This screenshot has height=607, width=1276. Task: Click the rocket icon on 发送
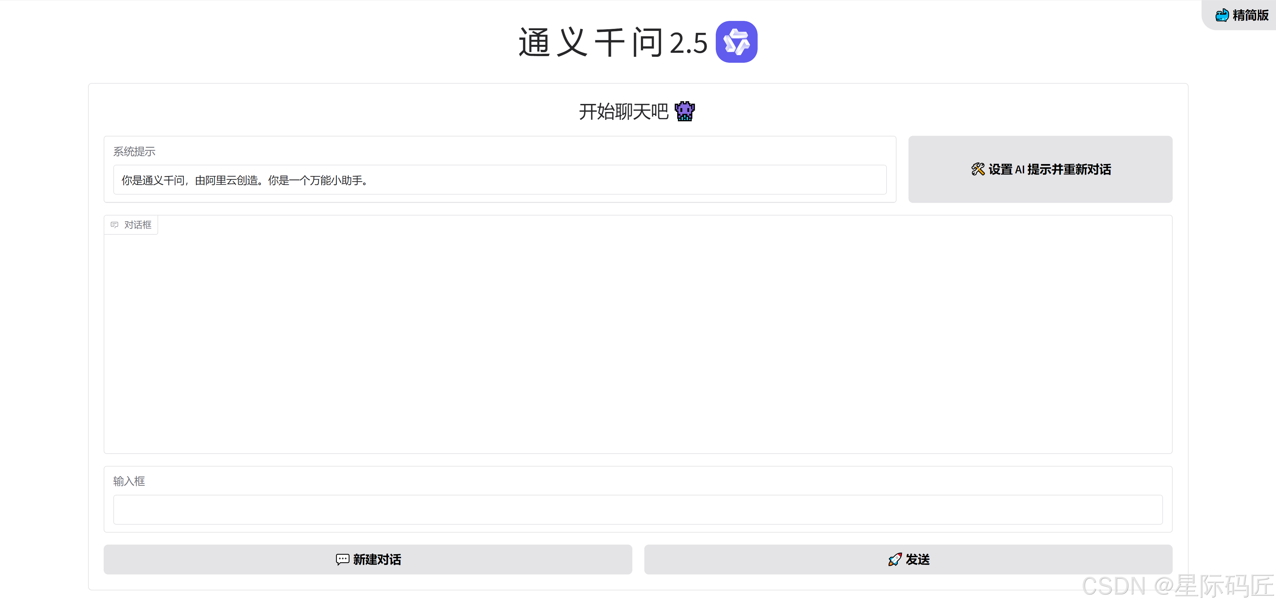(x=895, y=560)
